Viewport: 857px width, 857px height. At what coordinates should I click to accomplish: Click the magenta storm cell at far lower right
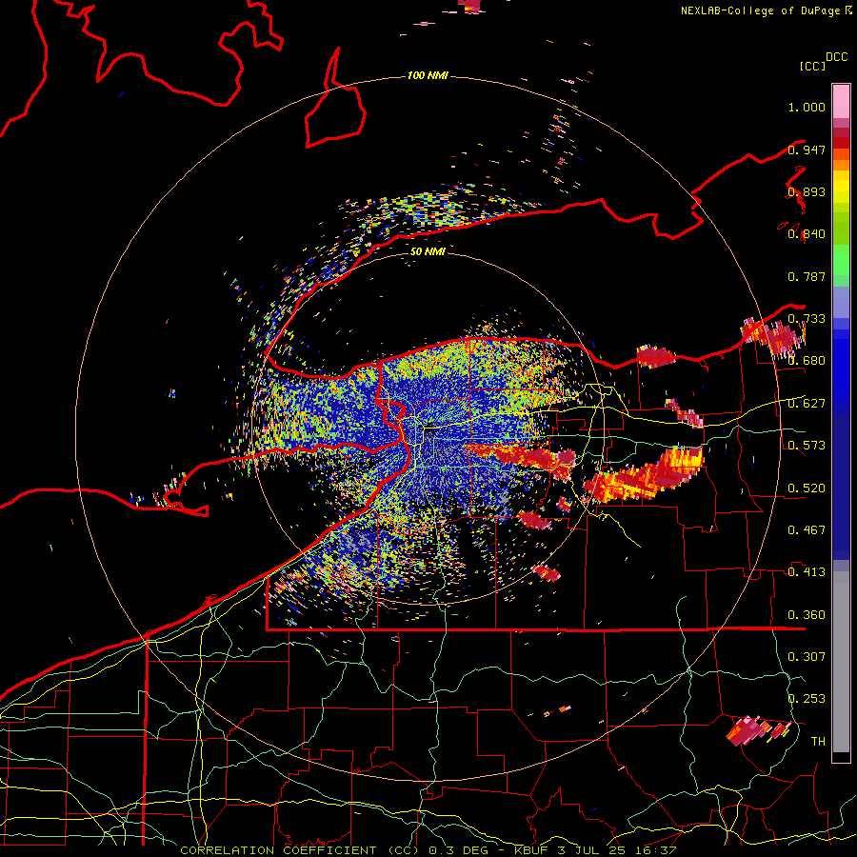coord(759,730)
